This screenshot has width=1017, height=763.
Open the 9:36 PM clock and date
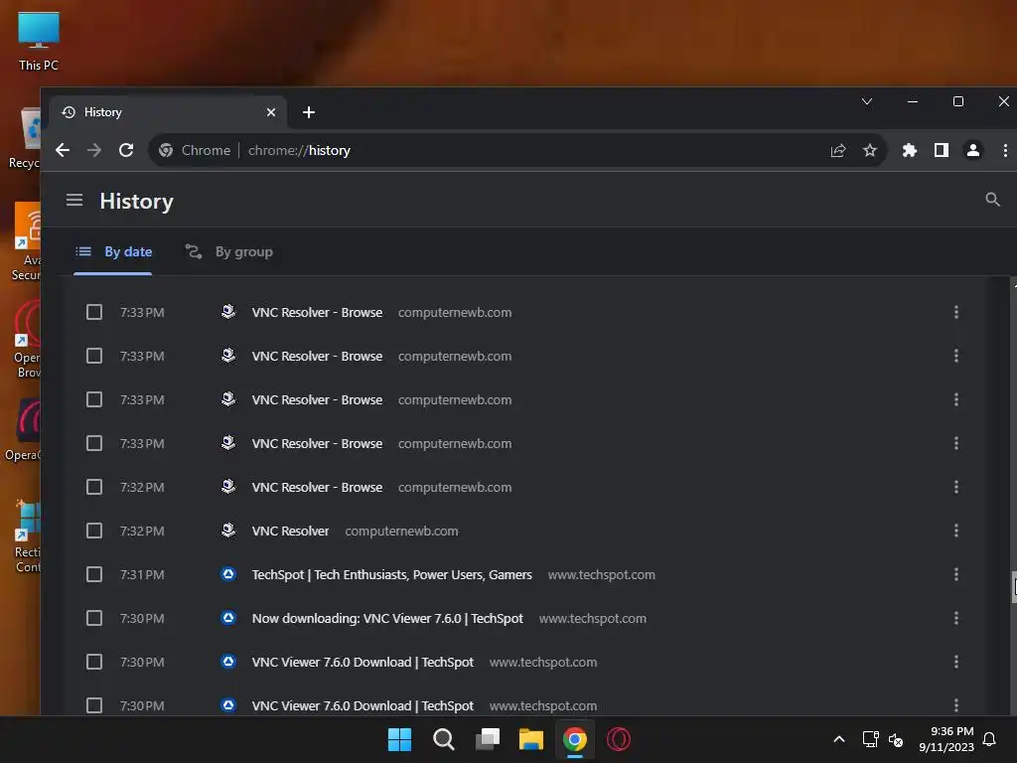(x=946, y=739)
